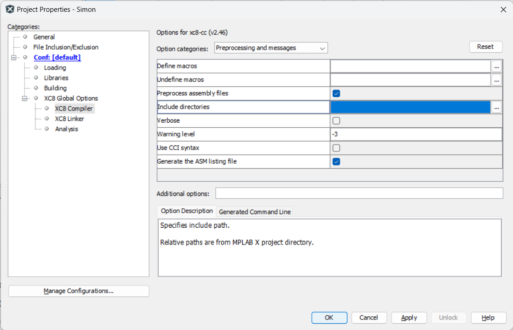Select the Analysis tree item

[66, 129]
